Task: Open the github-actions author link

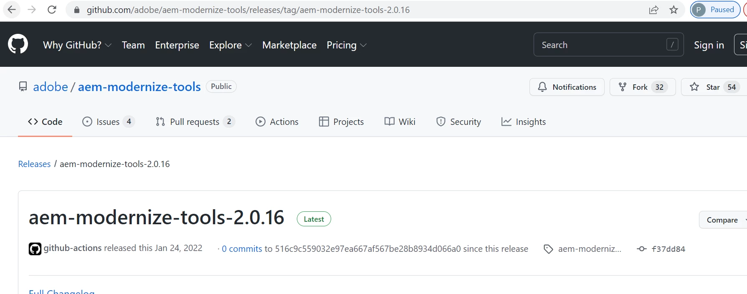Action: (73, 248)
